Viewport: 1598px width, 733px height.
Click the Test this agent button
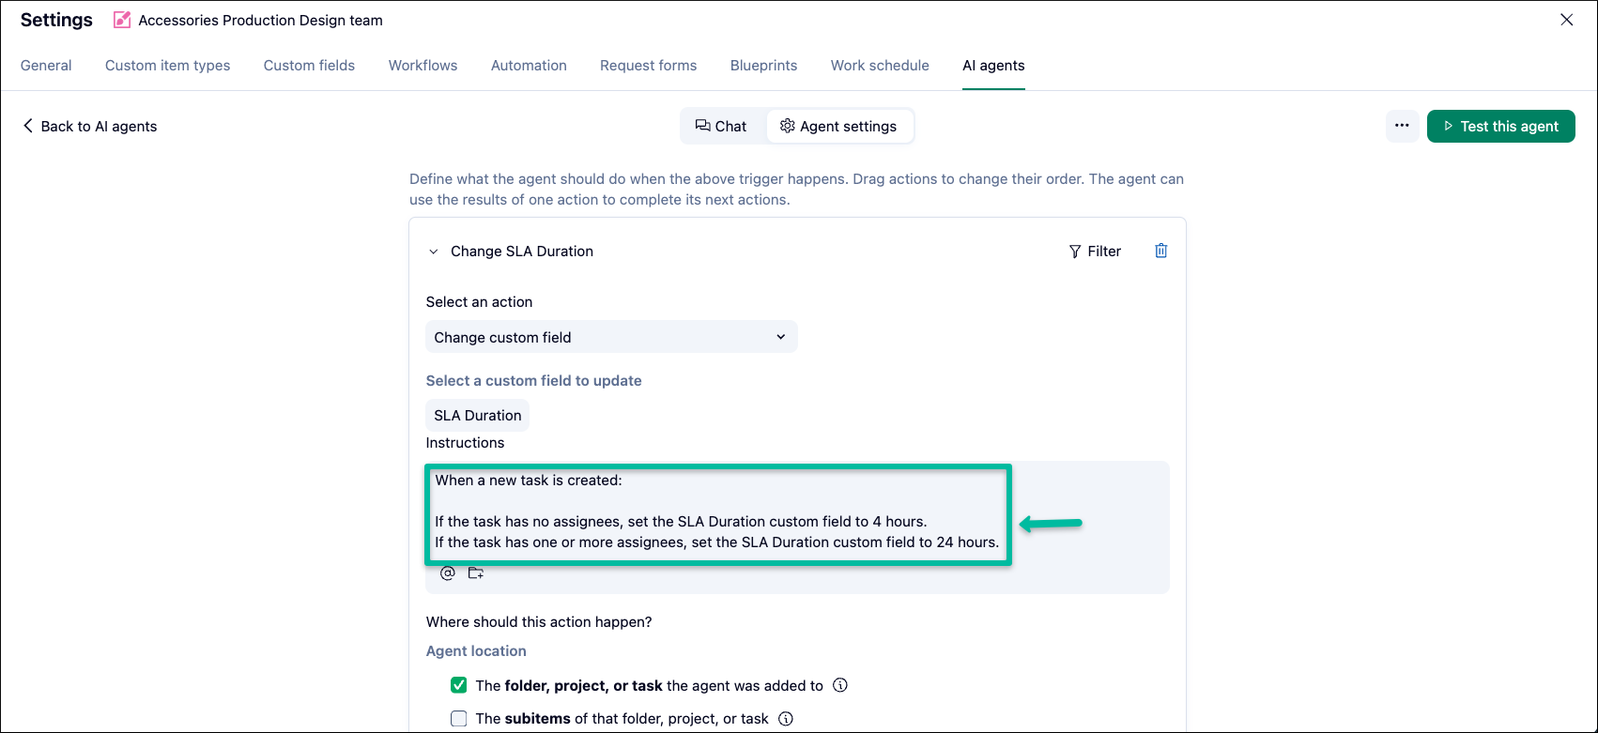pyautogui.click(x=1500, y=126)
